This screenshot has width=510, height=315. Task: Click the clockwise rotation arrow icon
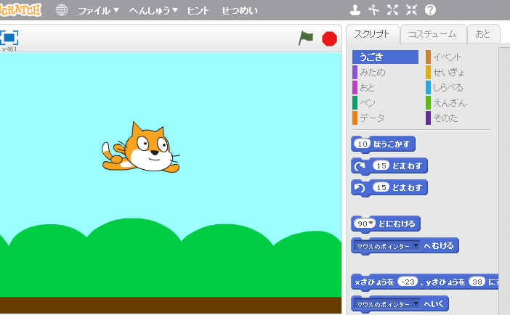[x=360, y=166]
